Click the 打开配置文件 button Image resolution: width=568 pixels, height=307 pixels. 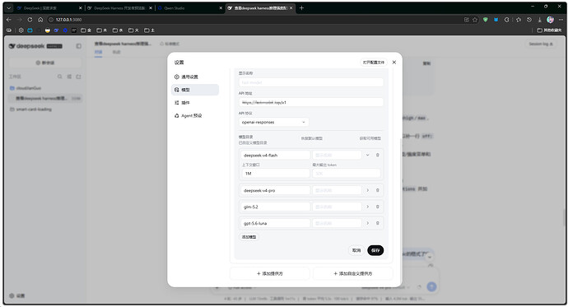(374, 63)
